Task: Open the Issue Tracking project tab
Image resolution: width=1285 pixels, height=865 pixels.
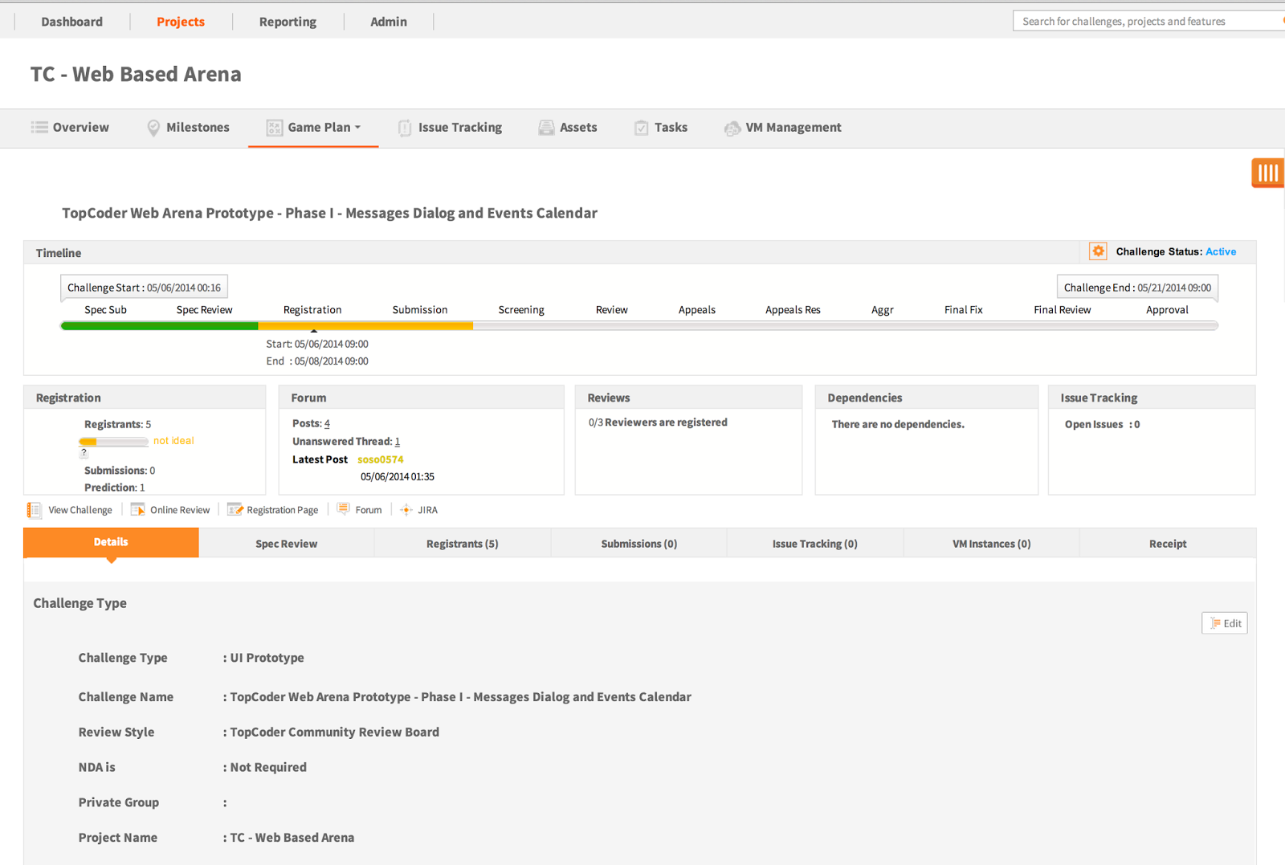Action: 451,128
